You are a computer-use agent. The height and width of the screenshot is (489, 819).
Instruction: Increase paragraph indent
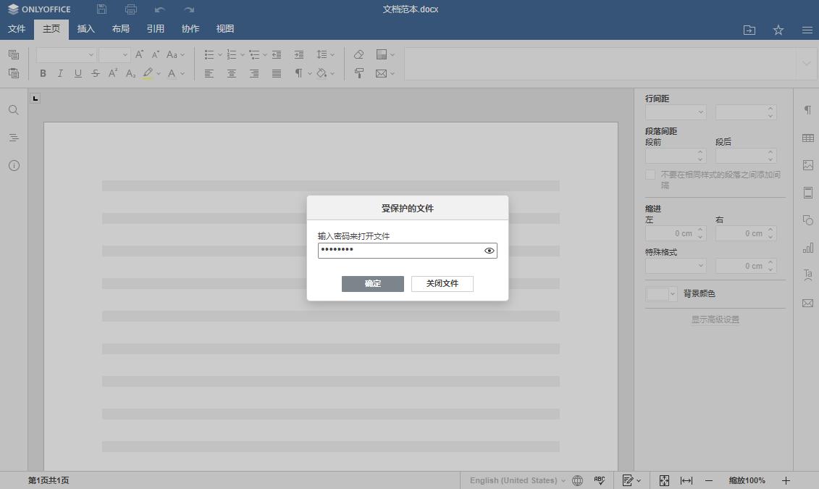click(299, 54)
